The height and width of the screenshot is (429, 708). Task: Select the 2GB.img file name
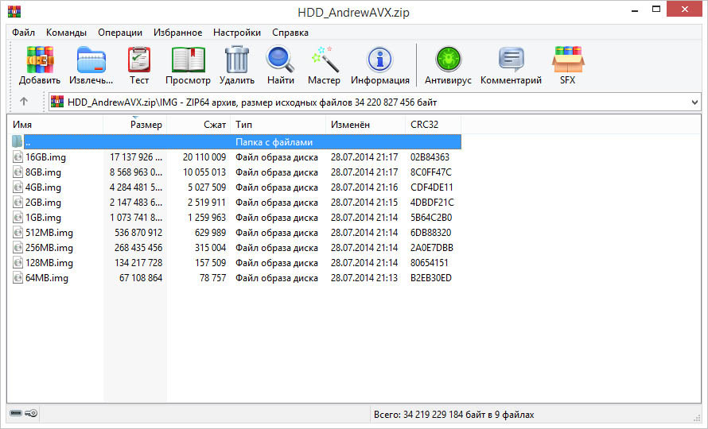(43, 202)
